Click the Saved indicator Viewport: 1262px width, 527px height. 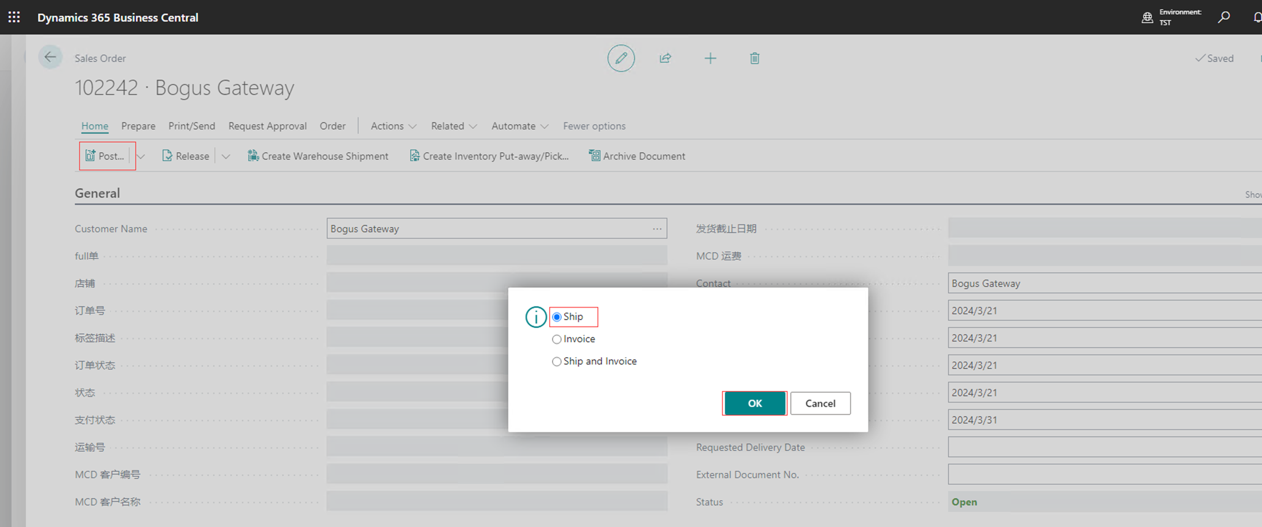1214,58
